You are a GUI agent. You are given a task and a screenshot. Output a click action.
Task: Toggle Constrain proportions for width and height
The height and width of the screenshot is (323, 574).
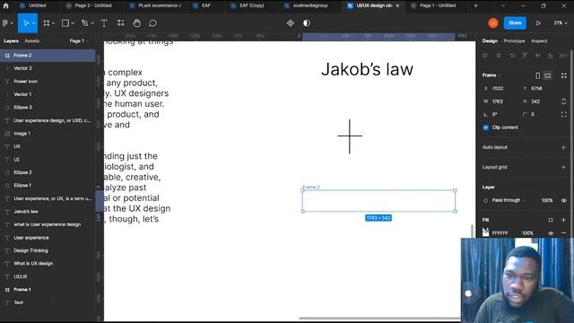[564, 101]
